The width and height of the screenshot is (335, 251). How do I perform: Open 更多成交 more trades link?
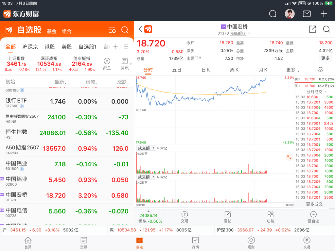(314, 204)
